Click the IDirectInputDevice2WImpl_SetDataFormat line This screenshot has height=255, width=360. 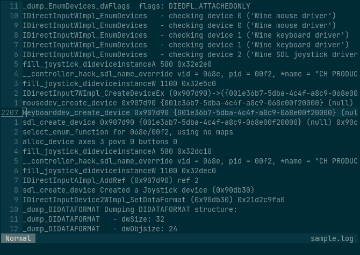pos(154,200)
